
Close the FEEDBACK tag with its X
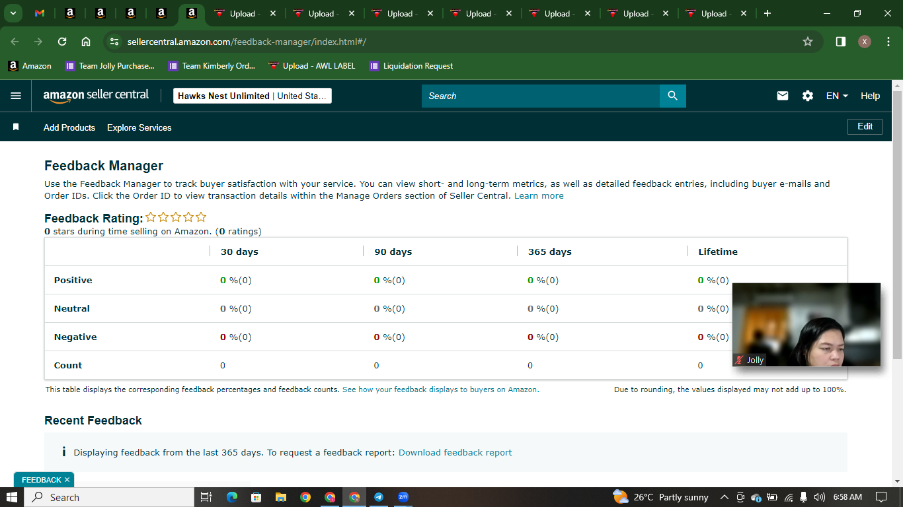(67, 480)
